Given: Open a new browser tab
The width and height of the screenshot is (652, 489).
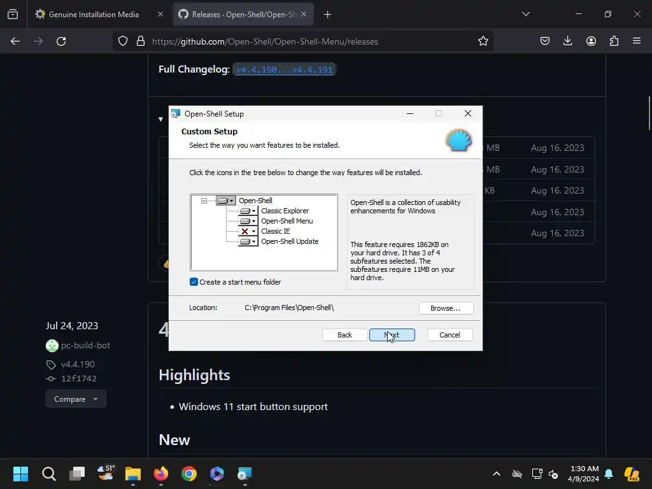Looking at the screenshot, I should (x=328, y=15).
